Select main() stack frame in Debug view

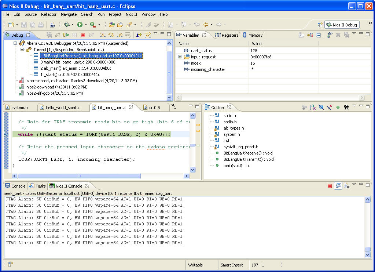(78, 62)
